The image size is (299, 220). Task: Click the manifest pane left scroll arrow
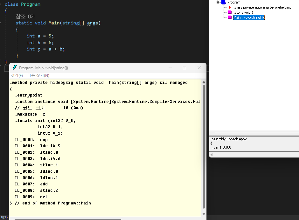coord(212,155)
